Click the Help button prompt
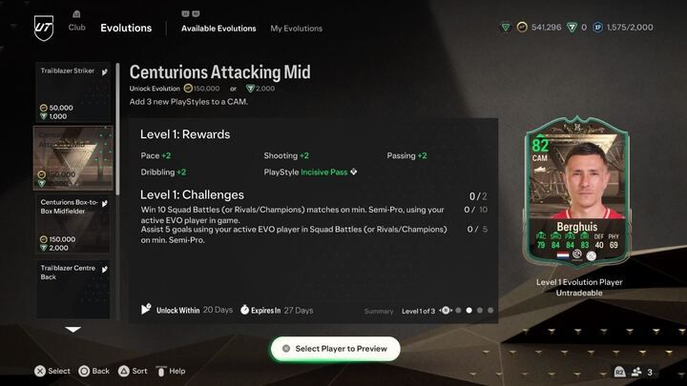Viewport: 687px width, 386px height. [171, 371]
